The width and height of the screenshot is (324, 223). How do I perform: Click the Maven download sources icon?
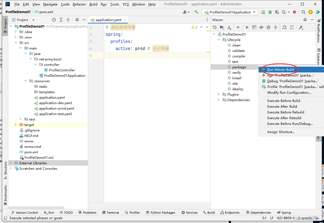(229, 27)
